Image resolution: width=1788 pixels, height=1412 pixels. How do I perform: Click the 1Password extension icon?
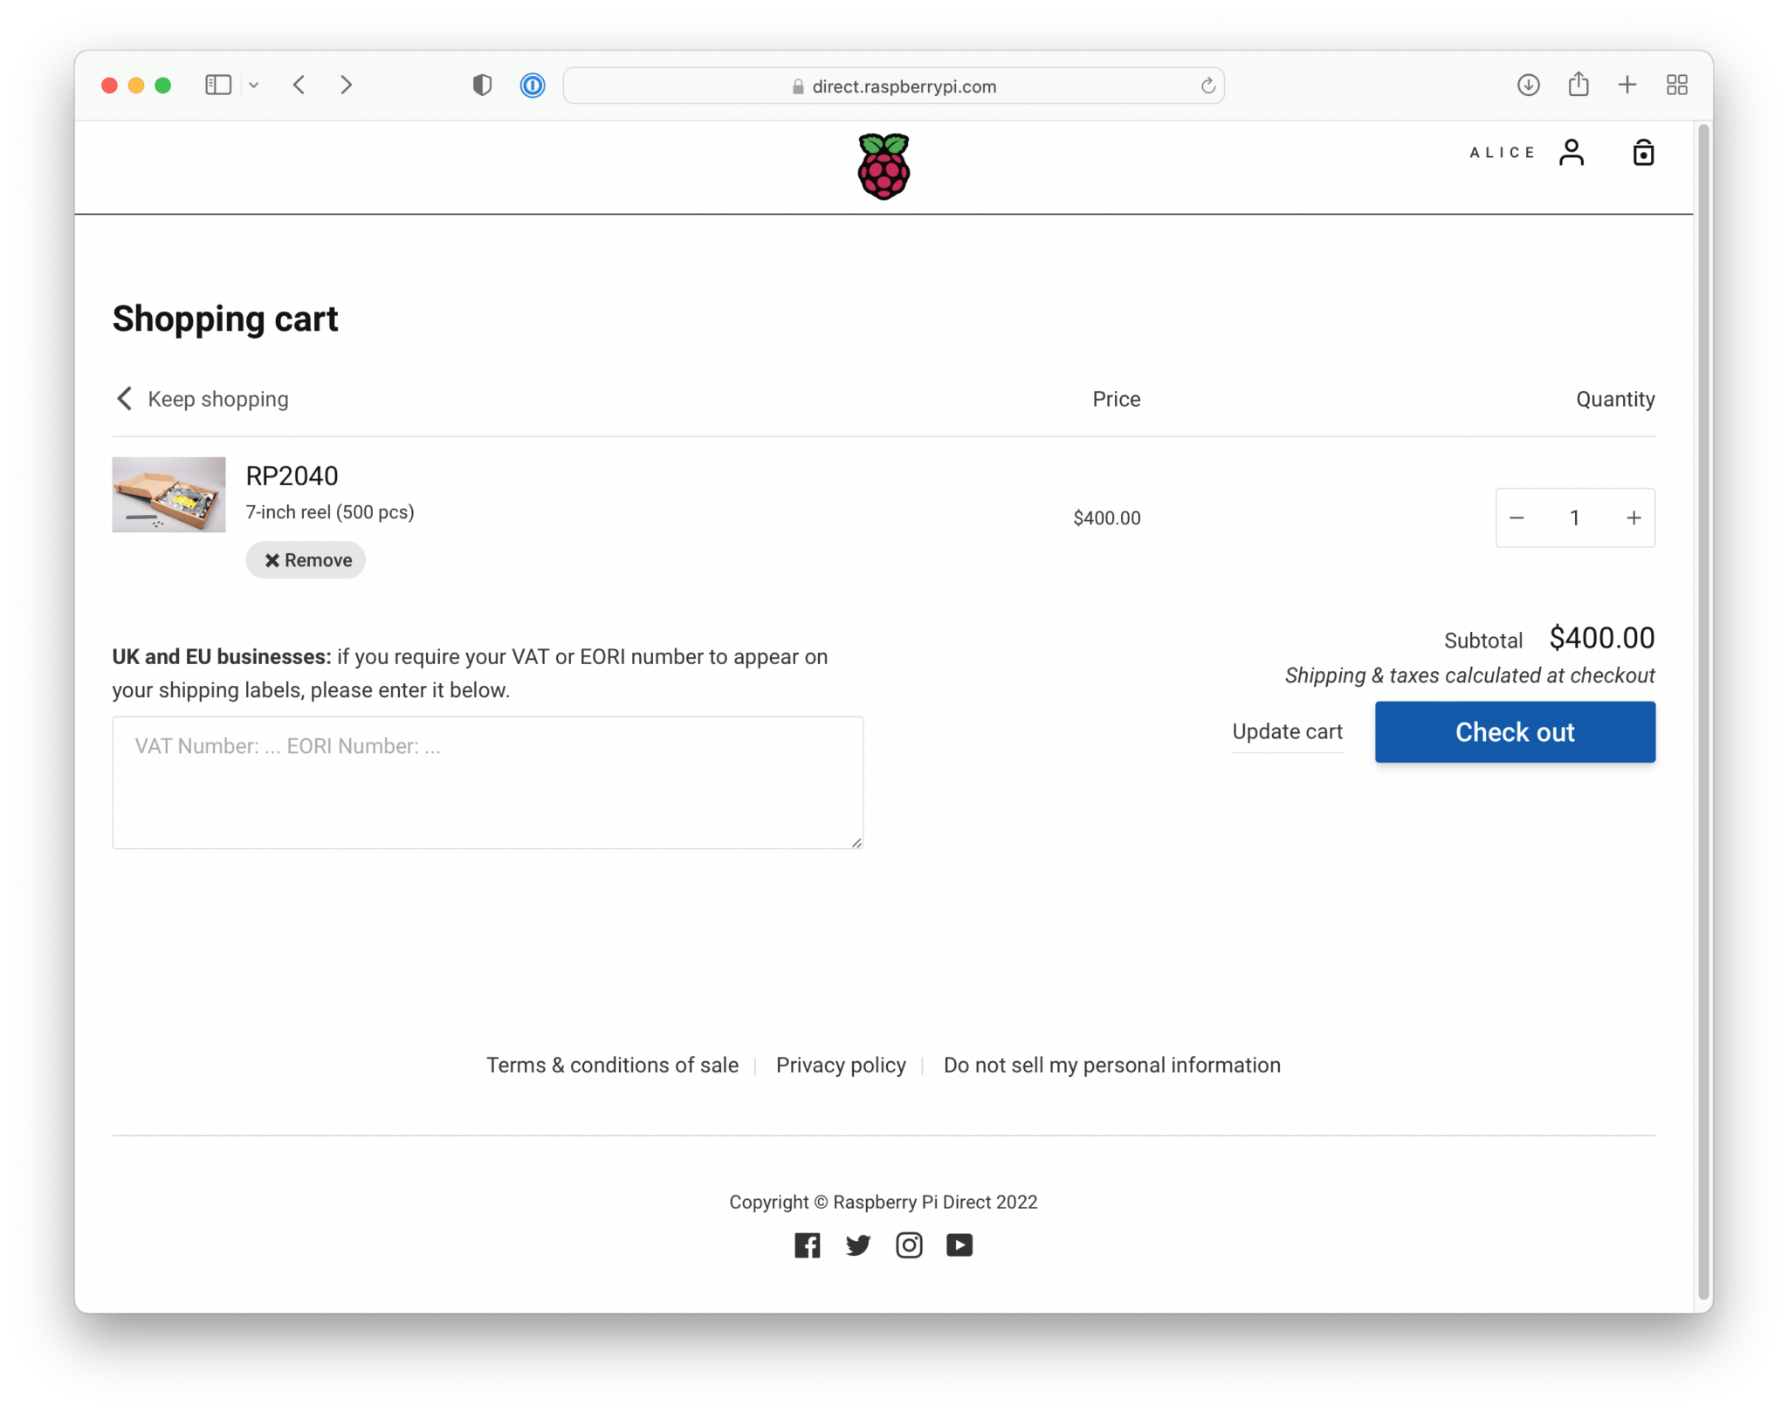click(533, 86)
